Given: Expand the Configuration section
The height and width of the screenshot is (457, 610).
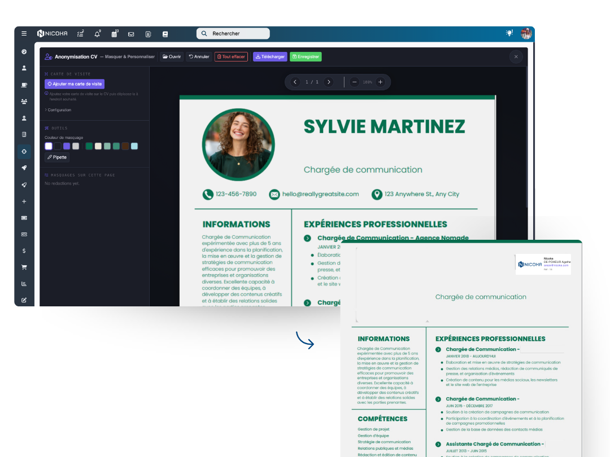Looking at the screenshot, I should tap(59, 110).
